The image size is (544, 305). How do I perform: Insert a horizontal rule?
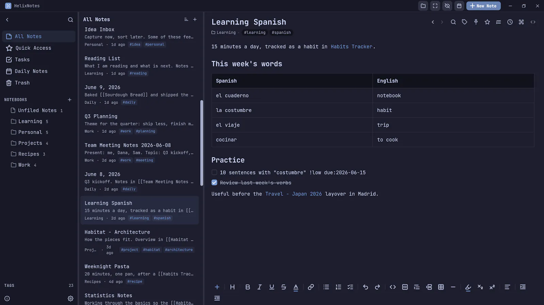[453, 287]
